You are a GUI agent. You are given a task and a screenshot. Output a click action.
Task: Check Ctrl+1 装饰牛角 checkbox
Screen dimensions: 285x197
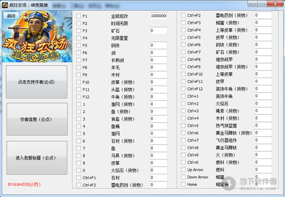click(x=183, y=96)
